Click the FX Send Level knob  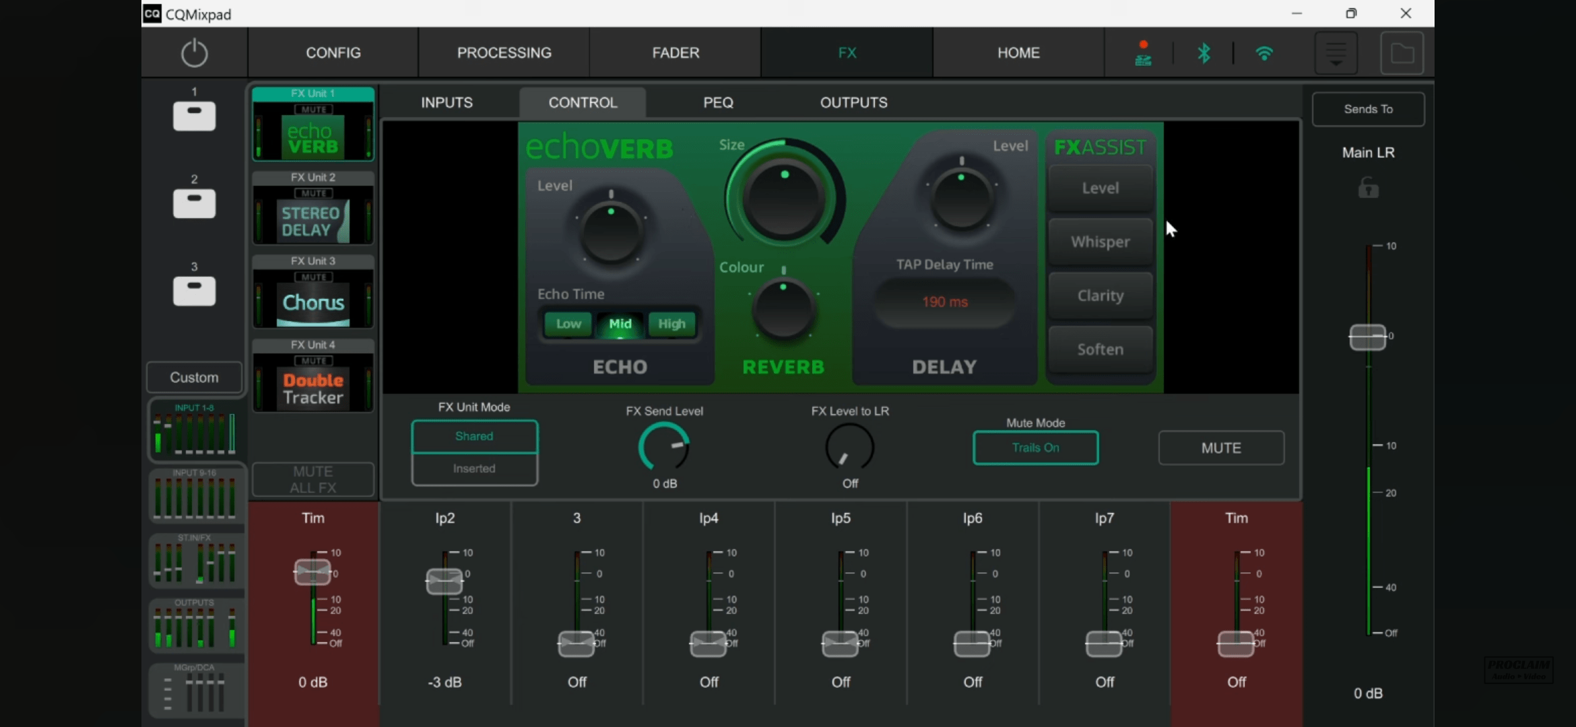click(x=664, y=447)
